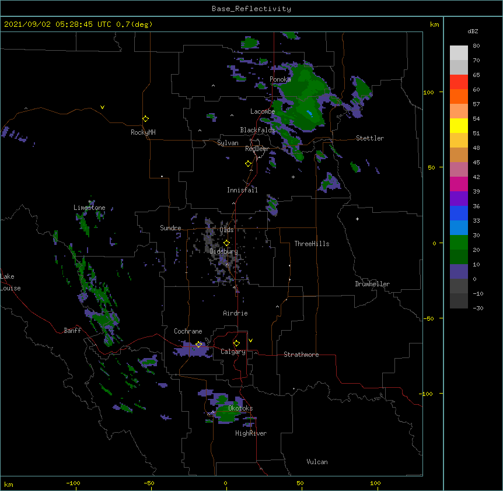Click the Olds city label
The height and width of the screenshot is (491, 503).
(x=226, y=230)
